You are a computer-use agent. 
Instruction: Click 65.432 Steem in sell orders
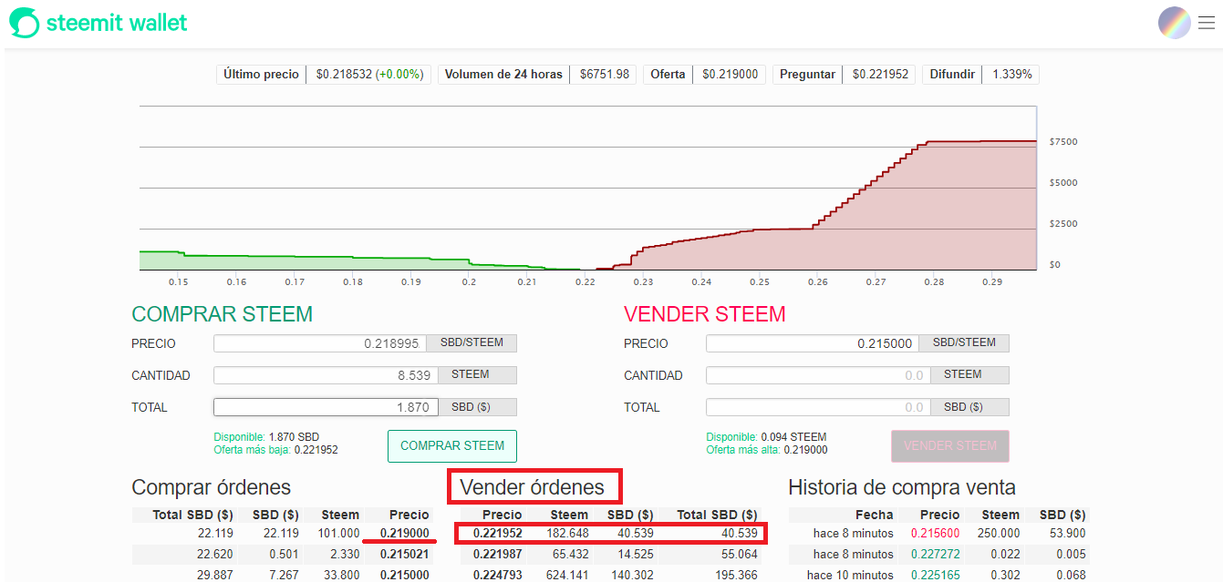point(570,554)
